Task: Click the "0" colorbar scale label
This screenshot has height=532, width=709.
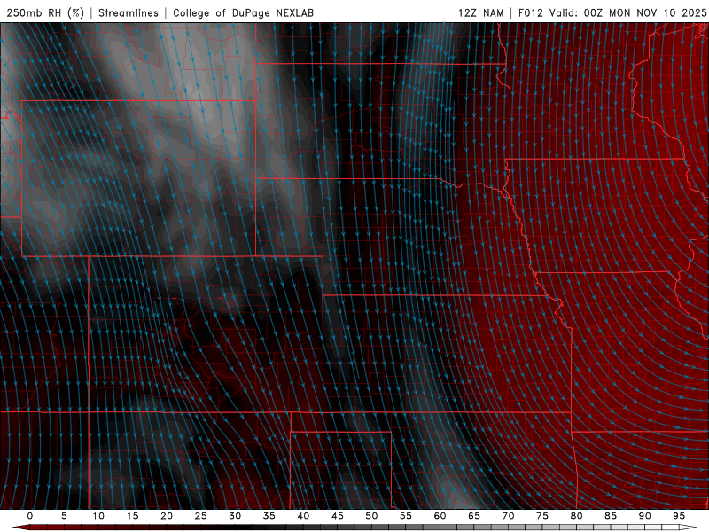Action: pos(30,516)
